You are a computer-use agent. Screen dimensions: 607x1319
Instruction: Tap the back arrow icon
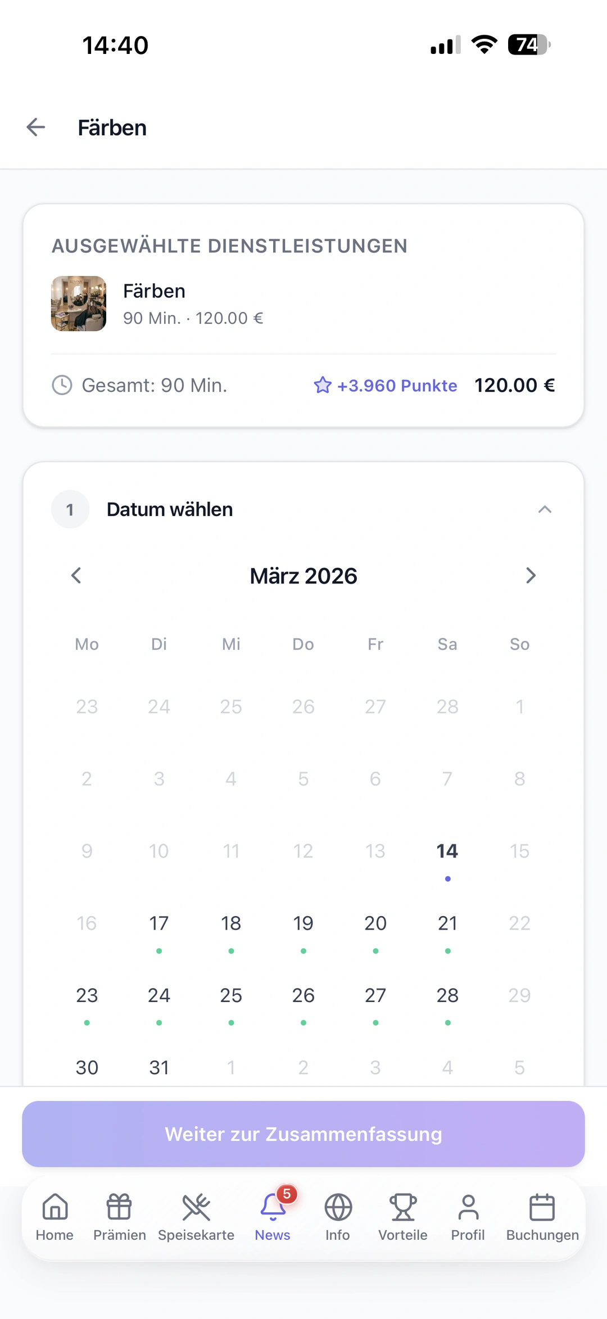tap(36, 128)
